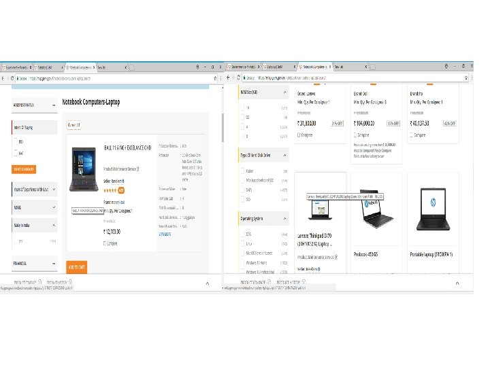Expand the MSME filter dropdown
Image resolution: width=490 pixels, height=367 pixels.
click(x=54, y=207)
